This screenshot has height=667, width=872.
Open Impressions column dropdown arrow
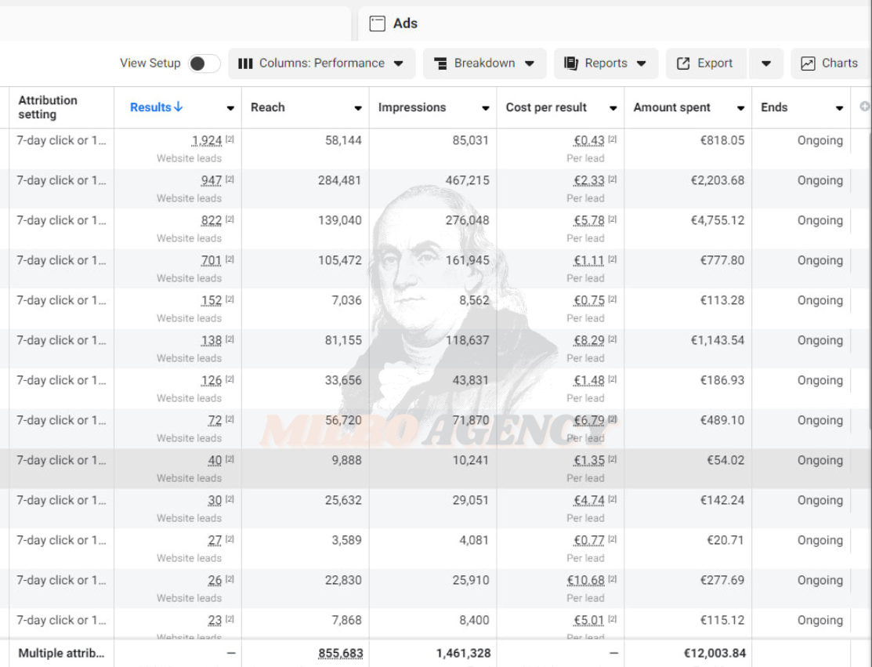coord(486,108)
